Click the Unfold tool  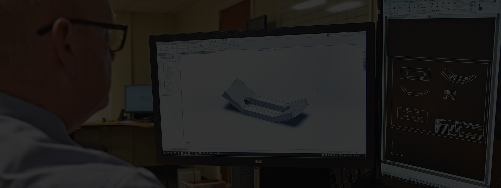pos(224,43)
